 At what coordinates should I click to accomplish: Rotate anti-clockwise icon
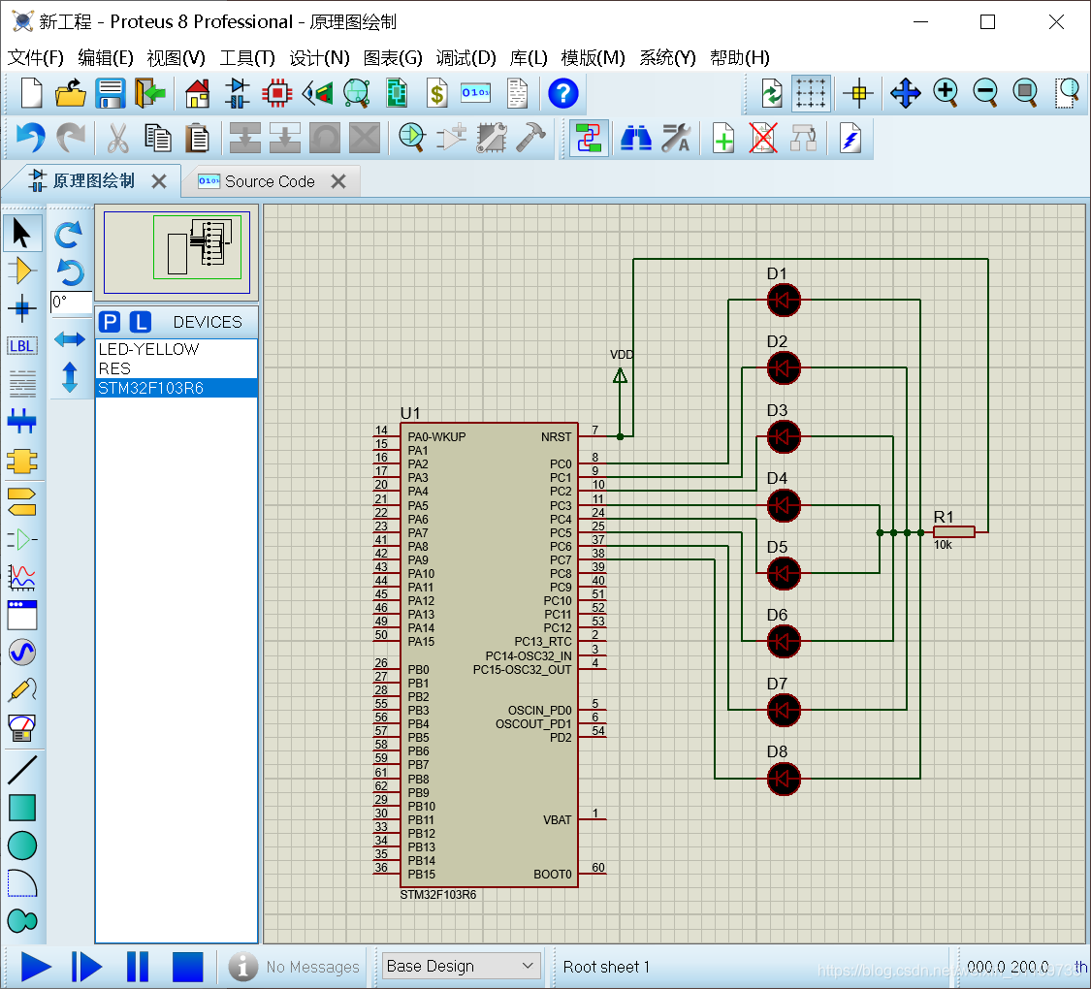(x=69, y=271)
